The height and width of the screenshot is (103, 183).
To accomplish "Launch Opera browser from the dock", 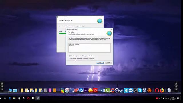I will 157,90.
